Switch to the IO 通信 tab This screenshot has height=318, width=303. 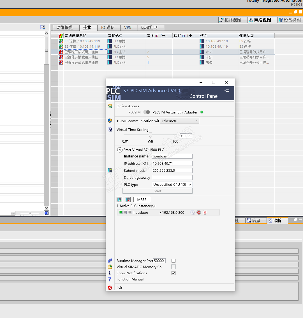[109, 27]
